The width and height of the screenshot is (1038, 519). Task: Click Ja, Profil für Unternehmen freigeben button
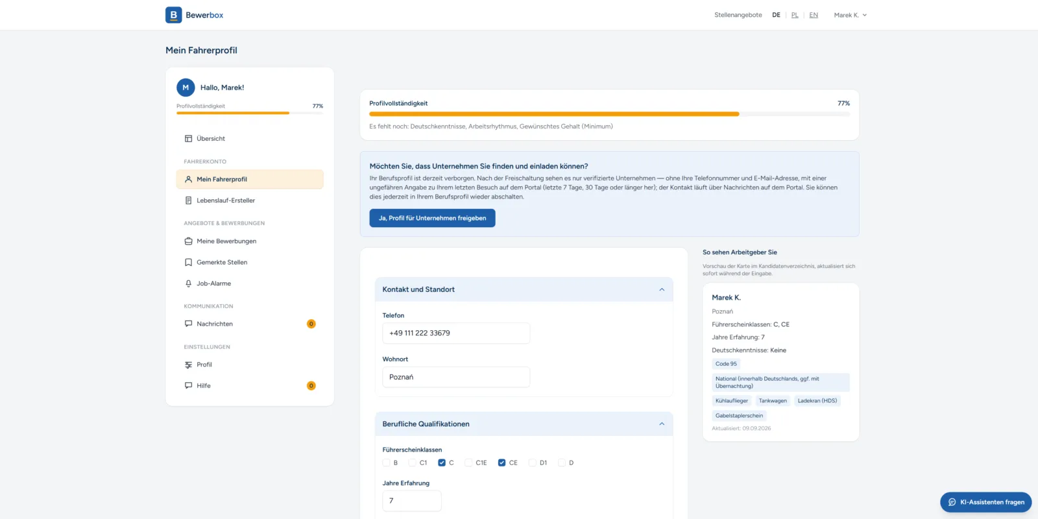pos(432,218)
